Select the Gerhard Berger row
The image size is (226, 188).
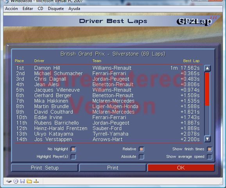point(108,96)
